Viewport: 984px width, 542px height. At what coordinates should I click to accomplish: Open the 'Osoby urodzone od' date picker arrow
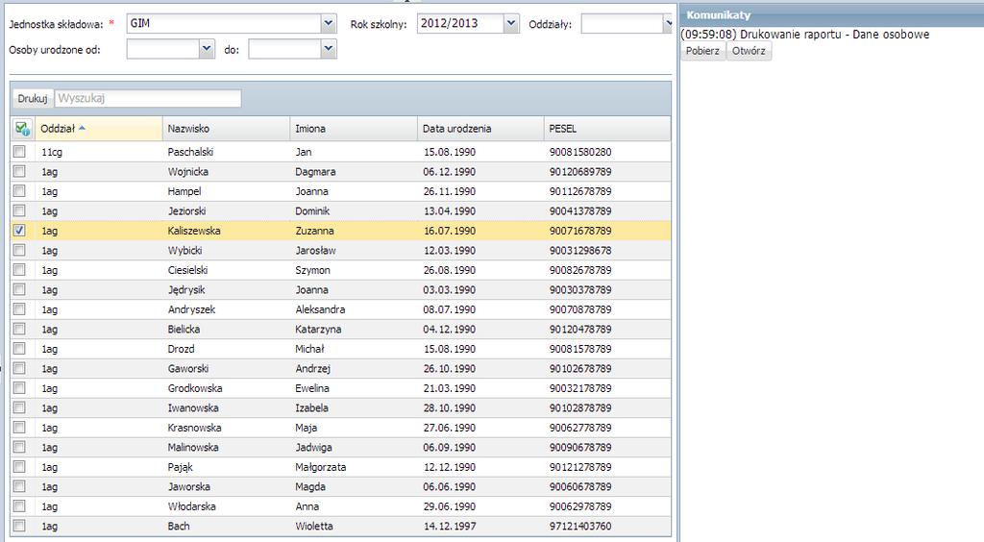tap(207, 49)
